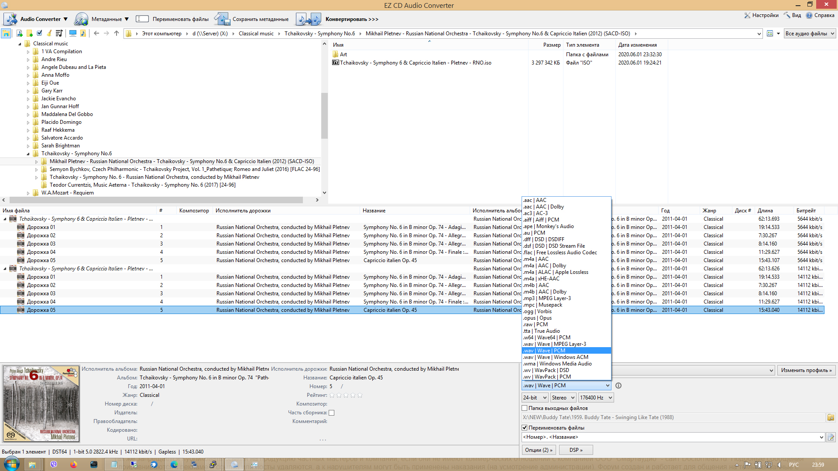Open the filename pattern dropdown
The image size is (838, 471).
click(x=821, y=437)
